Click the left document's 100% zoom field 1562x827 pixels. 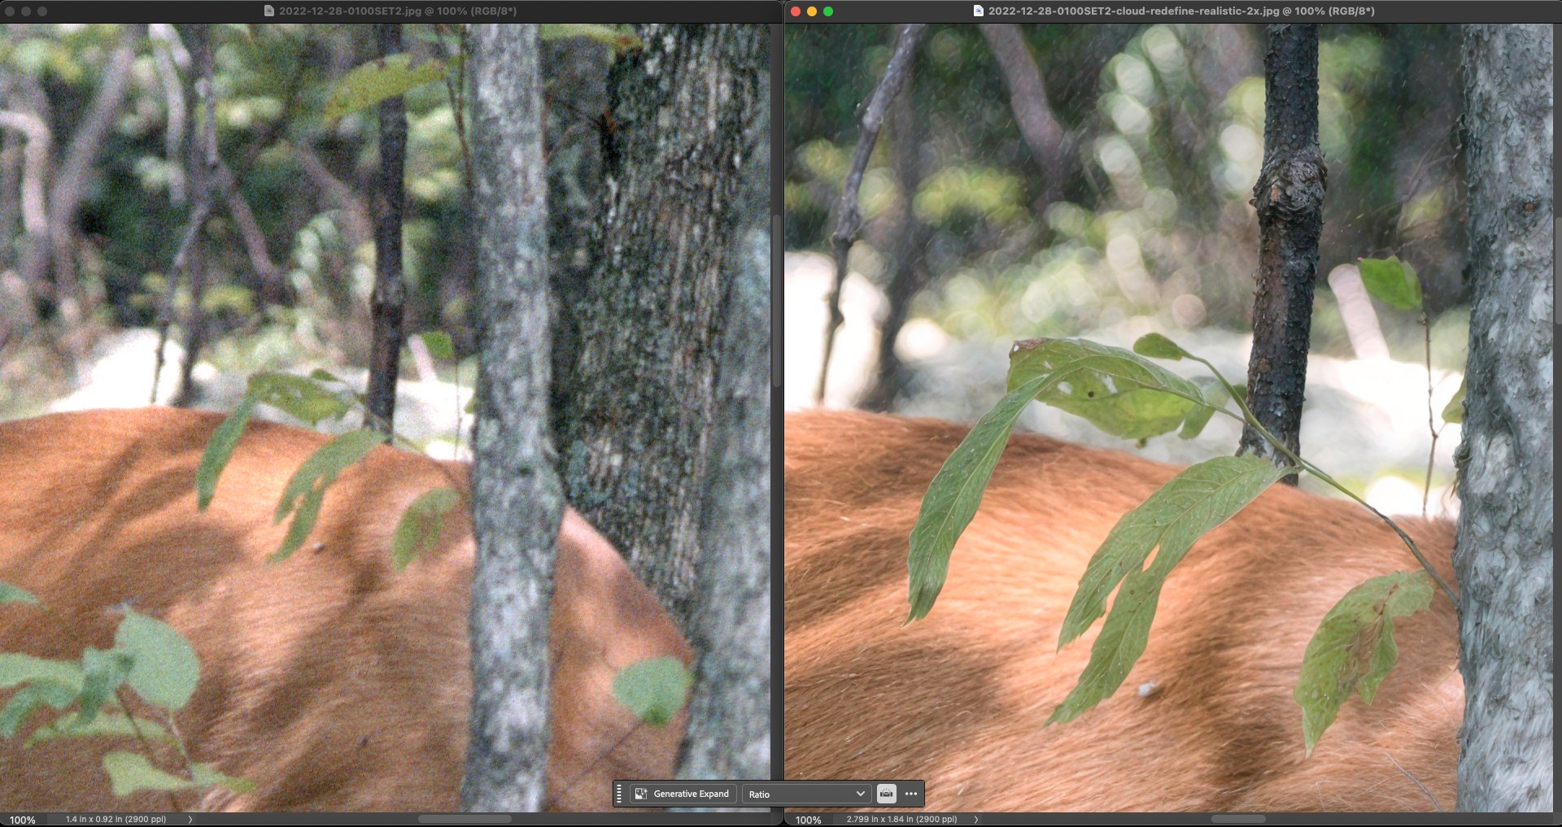click(23, 820)
